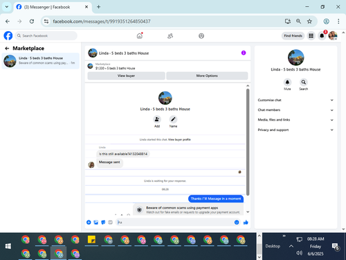Viewport: 346px width, 260px height.
Task: Jump to latest message with the down arrow
Action: [x=248, y=212]
